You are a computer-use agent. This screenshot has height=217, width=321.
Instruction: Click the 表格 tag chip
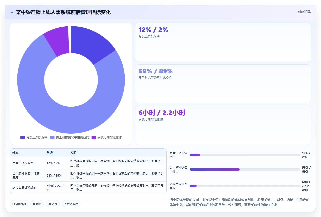click(x=37, y=204)
